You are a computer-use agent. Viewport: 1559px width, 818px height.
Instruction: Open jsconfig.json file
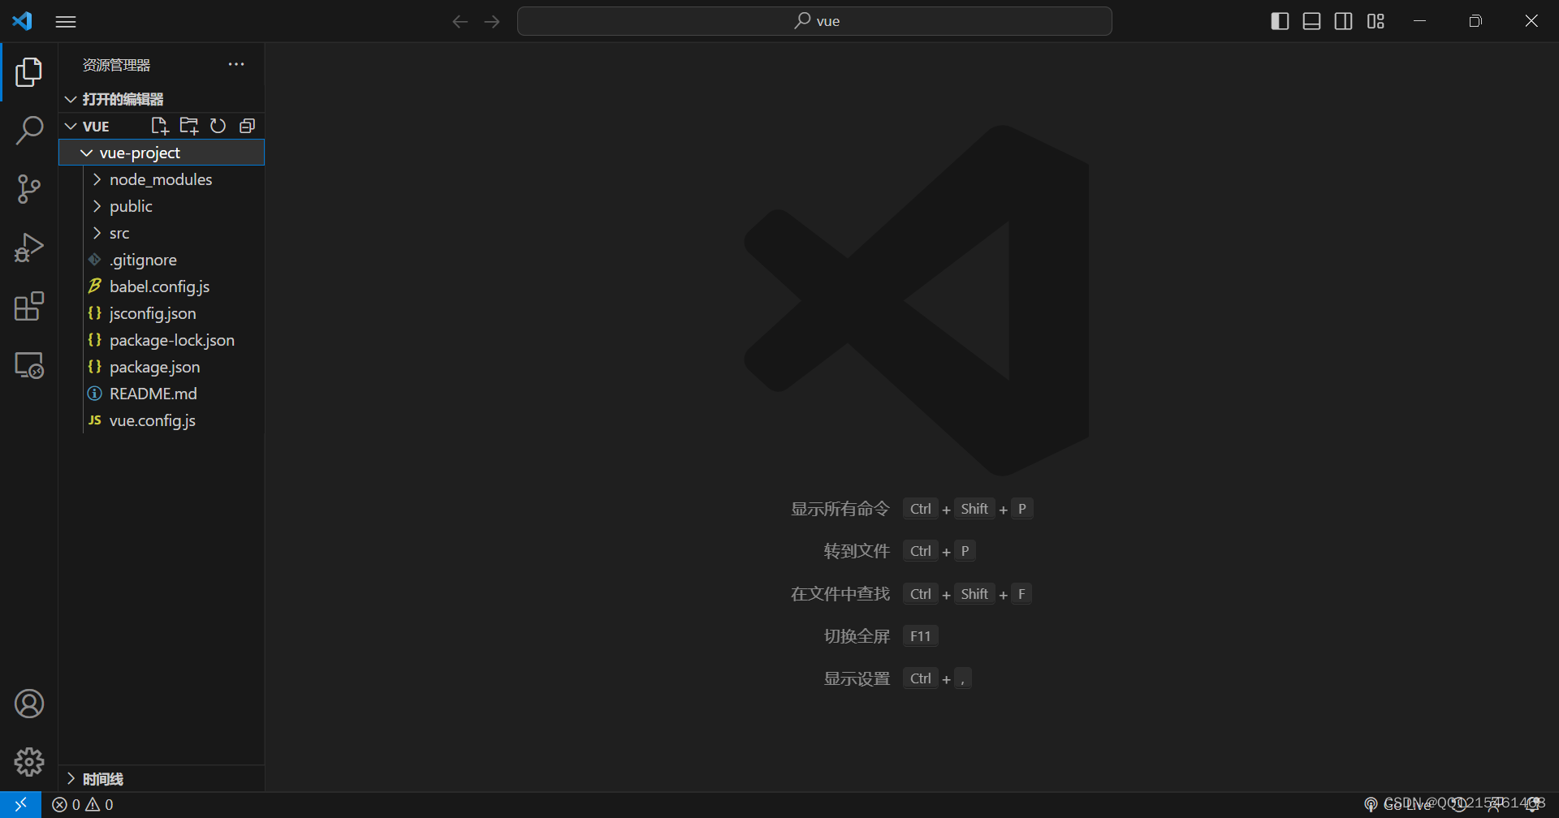162,313
